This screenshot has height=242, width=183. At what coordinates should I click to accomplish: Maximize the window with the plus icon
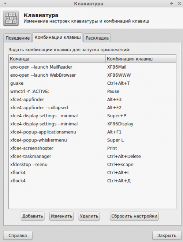tap(172, 4)
